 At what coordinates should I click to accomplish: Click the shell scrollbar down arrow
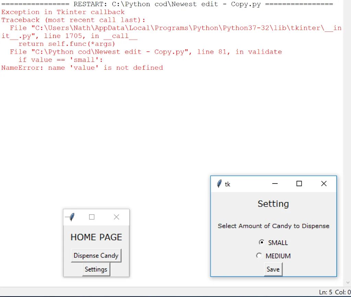coord(348,283)
